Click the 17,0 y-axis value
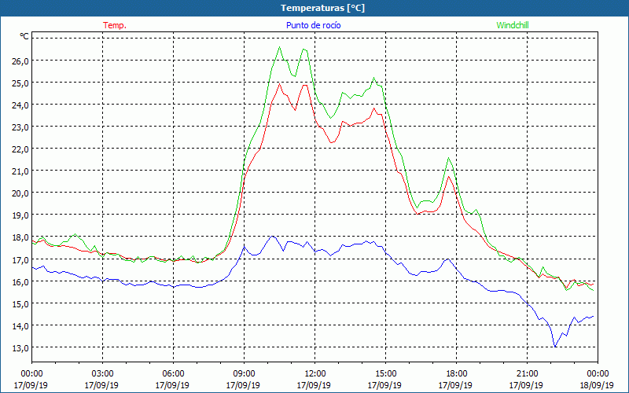The width and height of the screenshot is (629, 393). coord(21,259)
